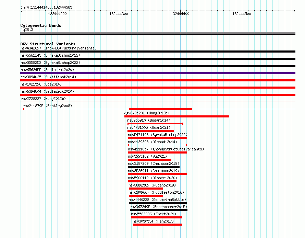Select dgv849e201 (Wong2012b) label
This screenshot has width=305, height=238.
(147, 113)
